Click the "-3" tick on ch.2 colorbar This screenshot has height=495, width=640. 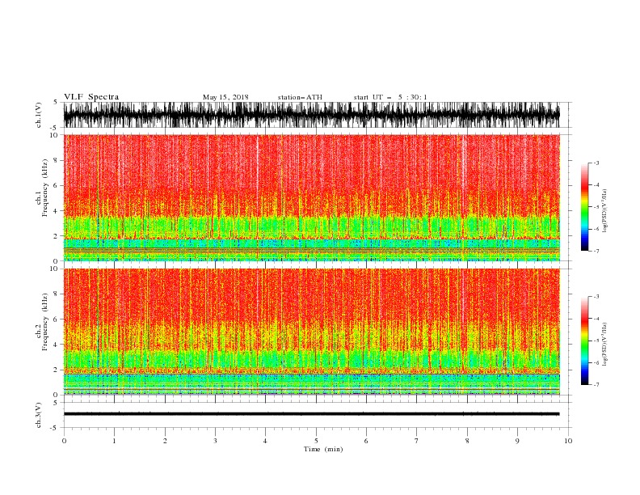596,297
